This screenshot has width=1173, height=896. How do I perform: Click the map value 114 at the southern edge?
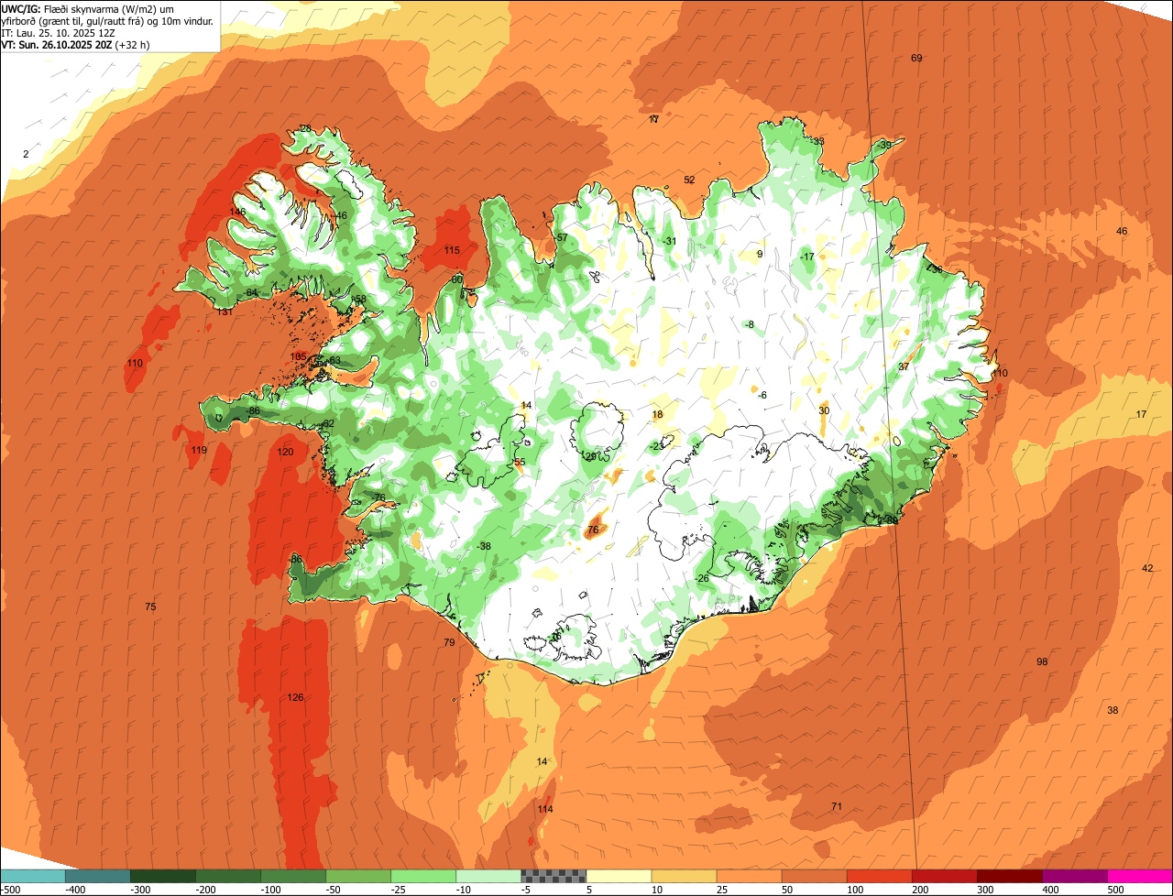click(x=545, y=809)
